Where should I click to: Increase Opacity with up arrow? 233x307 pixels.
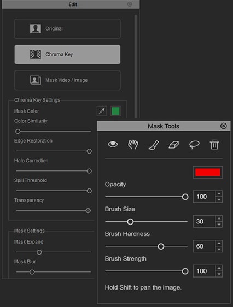point(219,193)
